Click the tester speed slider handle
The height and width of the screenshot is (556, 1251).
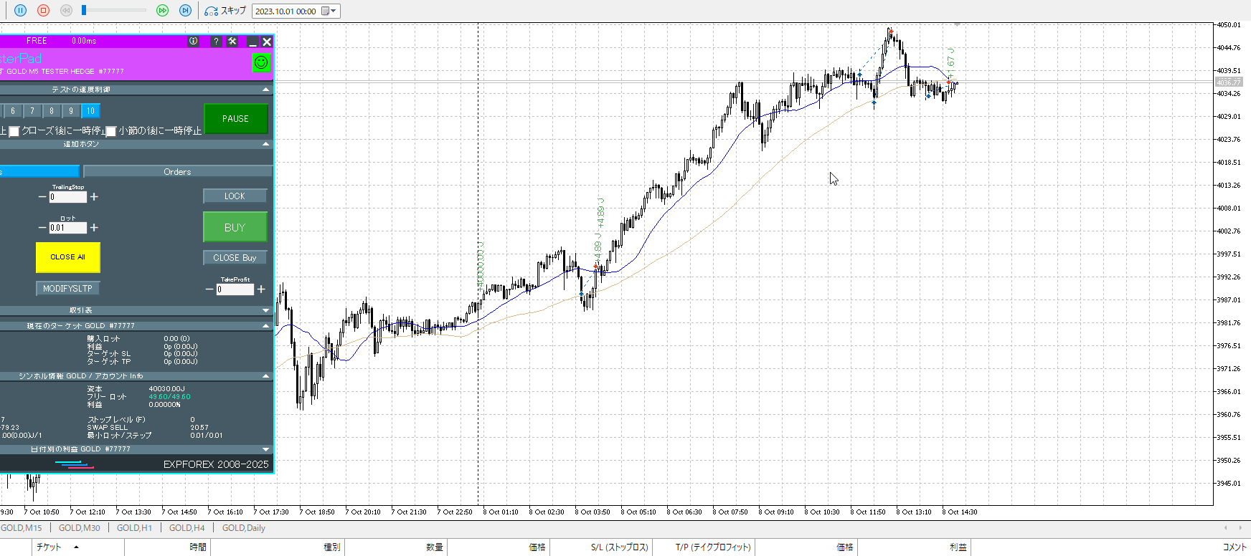pyautogui.click(x=84, y=10)
